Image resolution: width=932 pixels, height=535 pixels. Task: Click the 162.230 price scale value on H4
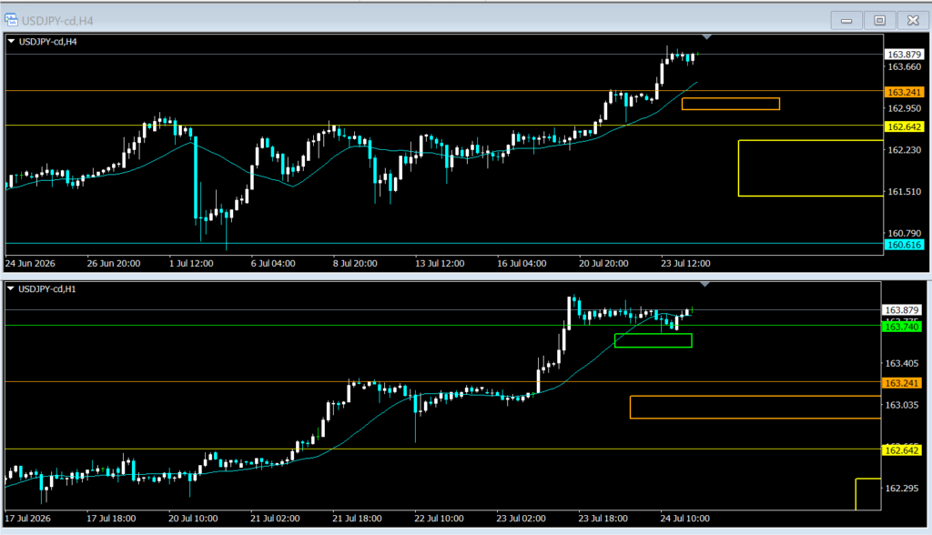tap(904, 150)
